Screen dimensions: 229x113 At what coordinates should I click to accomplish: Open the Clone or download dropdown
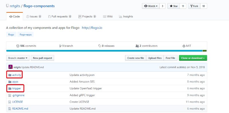click(x=193, y=58)
